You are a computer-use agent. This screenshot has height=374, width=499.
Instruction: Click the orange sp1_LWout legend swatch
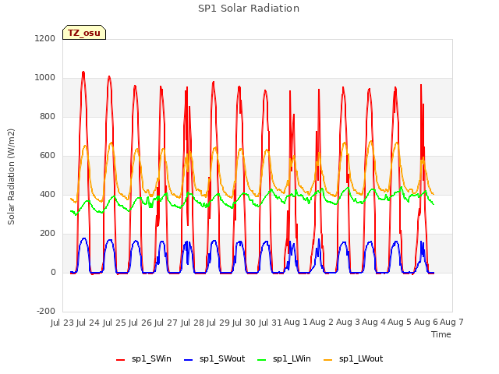click(327, 360)
